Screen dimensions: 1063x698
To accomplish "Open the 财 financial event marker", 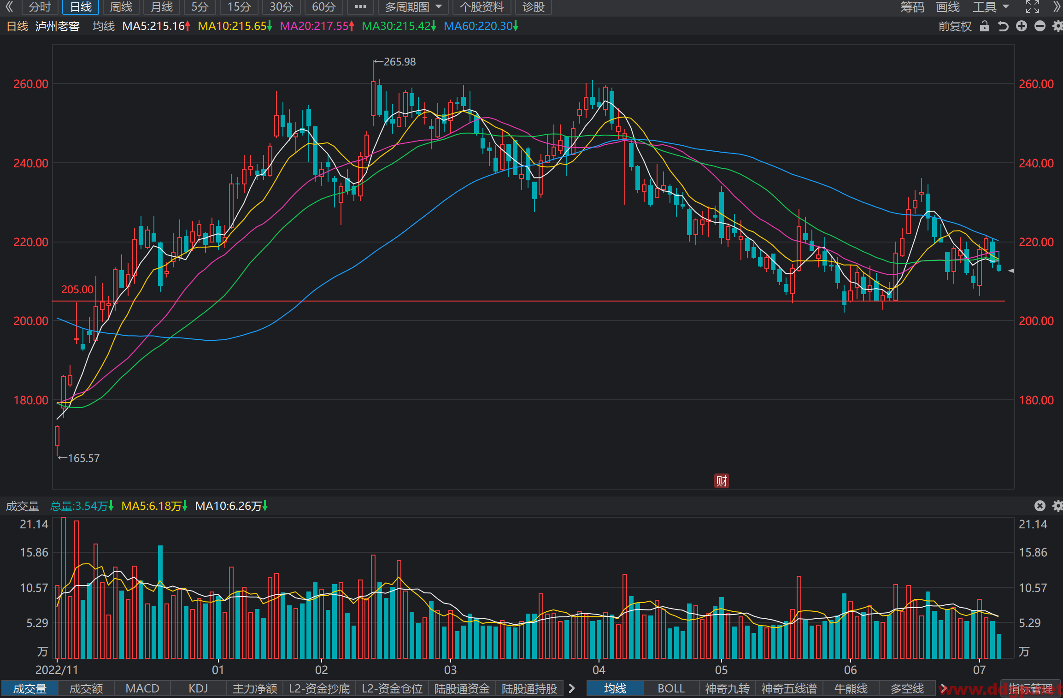I will click(722, 481).
